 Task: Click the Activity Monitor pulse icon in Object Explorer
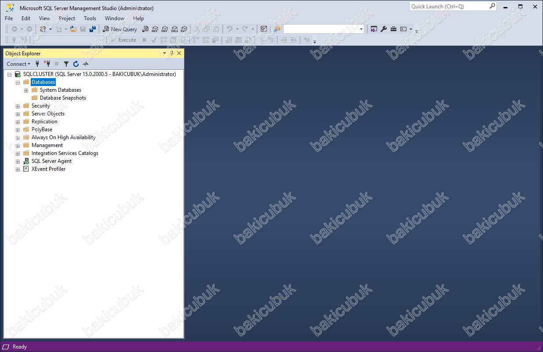point(86,64)
